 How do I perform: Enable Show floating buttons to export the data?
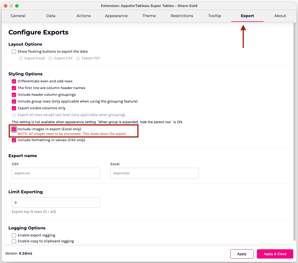(14, 52)
